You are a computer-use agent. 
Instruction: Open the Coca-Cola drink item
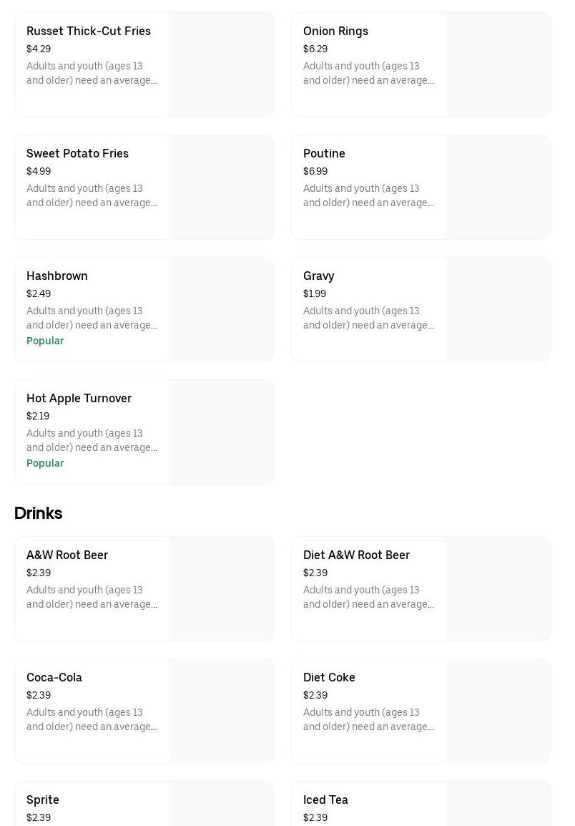(54, 678)
